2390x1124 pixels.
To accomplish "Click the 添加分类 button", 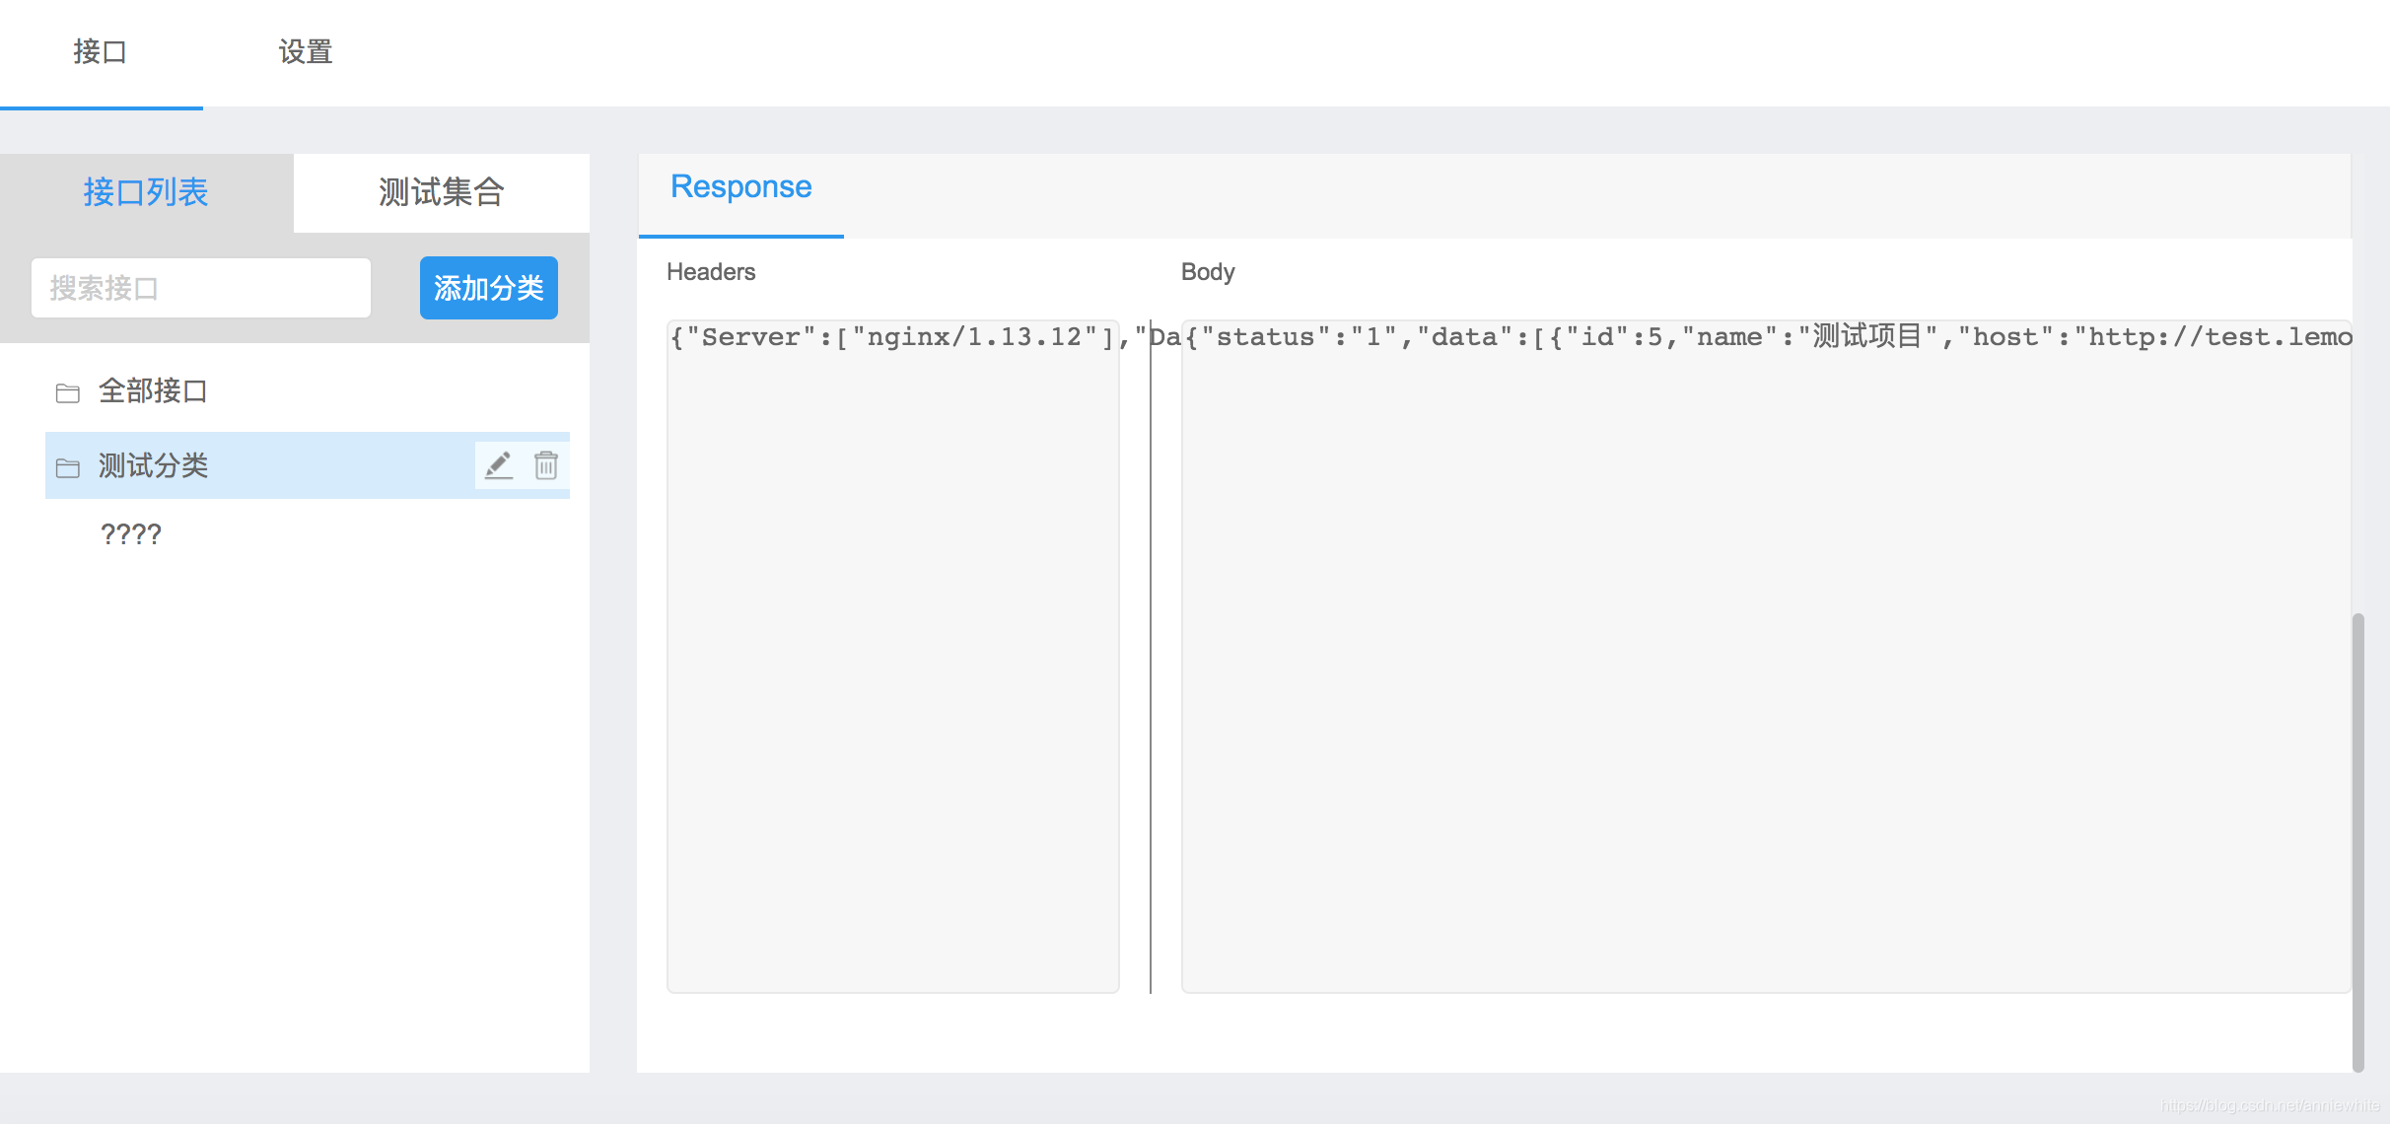I will [489, 288].
